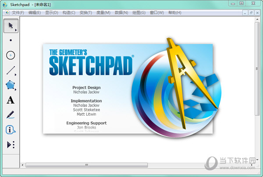The image size is (263, 177).
Task: Open the Custom tools button
Action: [11, 145]
